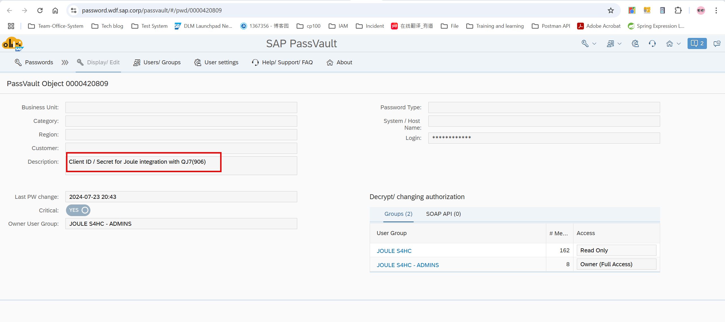The width and height of the screenshot is (725, 322).
Task: Open DLM Launchpad bookmark
Action: pos(203,26)
